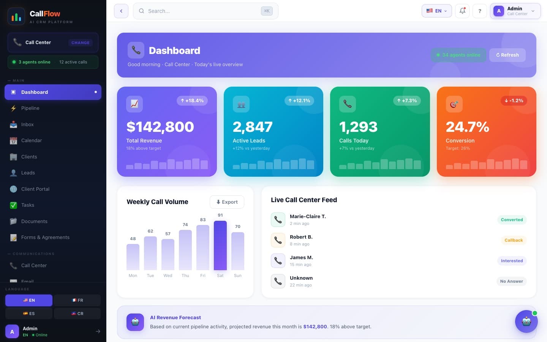Image resolution: width=547 pixels, height=342 pixels.
Task: Click the Refresh button
Action: 507,55
